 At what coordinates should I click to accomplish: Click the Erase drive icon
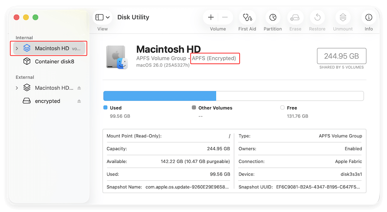point(295,17)
